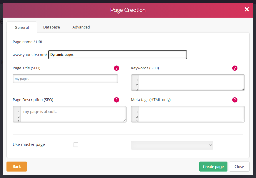
Task: Click into the Page Description text area
Action: click(69, 114)
